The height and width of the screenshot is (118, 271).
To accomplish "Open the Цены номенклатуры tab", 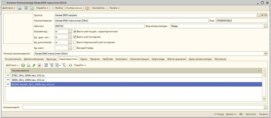I will tap(200, 59).
